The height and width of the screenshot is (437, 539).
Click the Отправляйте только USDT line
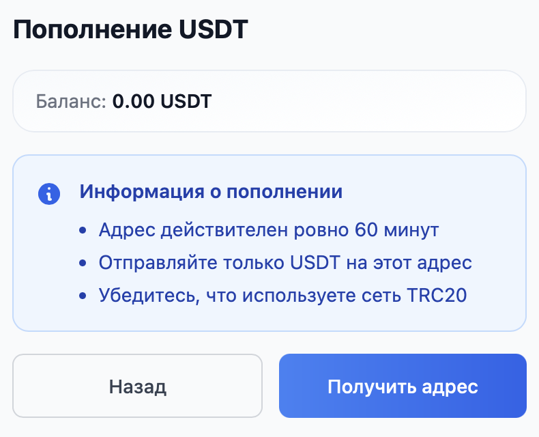pos(285,263)
